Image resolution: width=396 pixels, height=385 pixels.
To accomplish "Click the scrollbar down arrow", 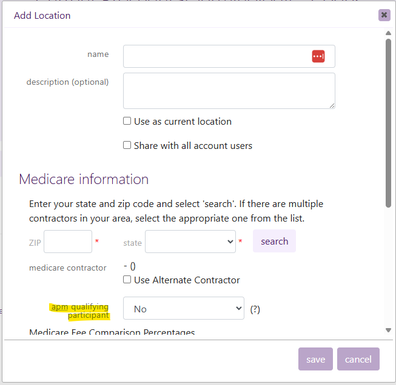I will click(x=388, y=330).
